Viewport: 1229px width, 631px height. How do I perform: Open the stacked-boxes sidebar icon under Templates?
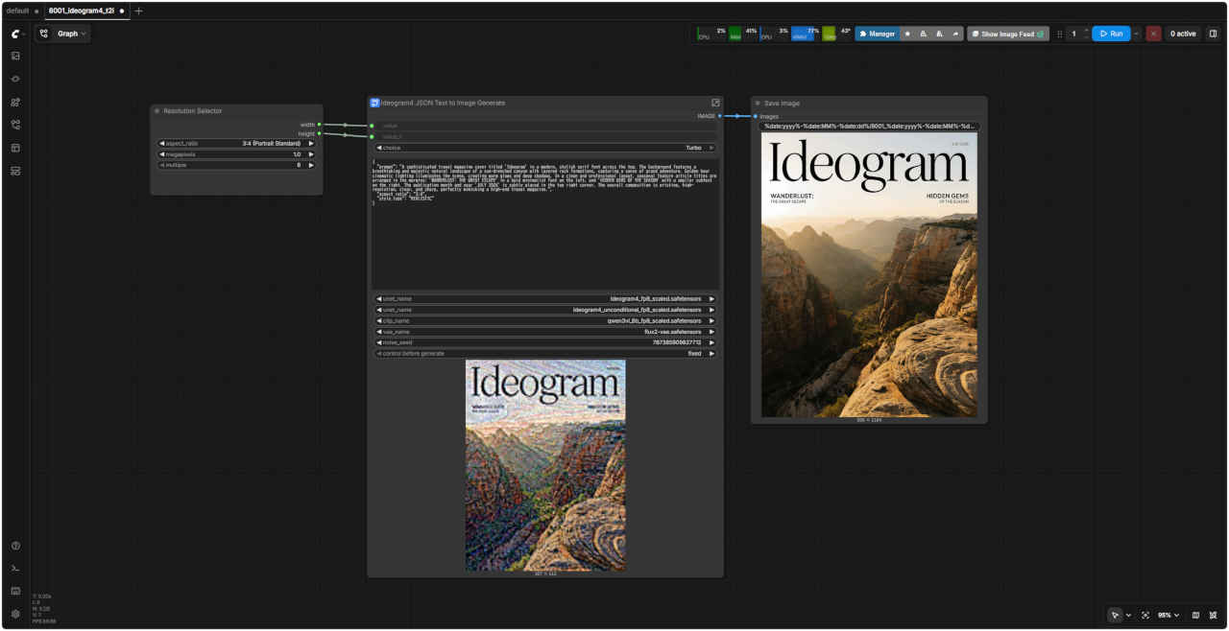(x=15, y=171)
